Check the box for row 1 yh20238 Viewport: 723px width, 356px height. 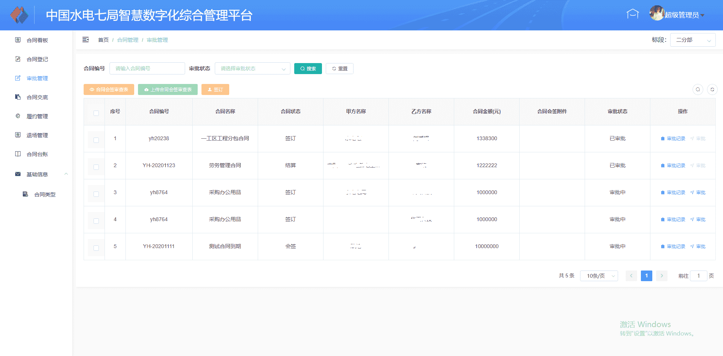click(x=96, y=140)
